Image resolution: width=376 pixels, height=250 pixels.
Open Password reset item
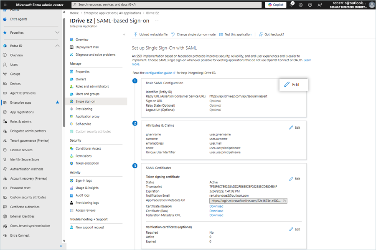coord(20,188)
